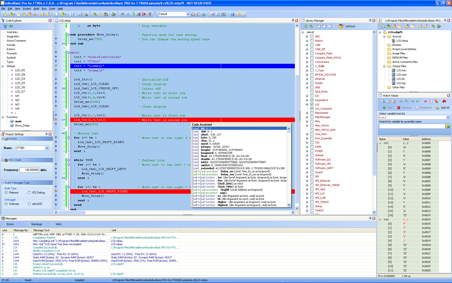The height and width of the screenshot is (283, 452).
Task: Click Code Assistant list scroll-down arrow
Action: click(289, 205)
